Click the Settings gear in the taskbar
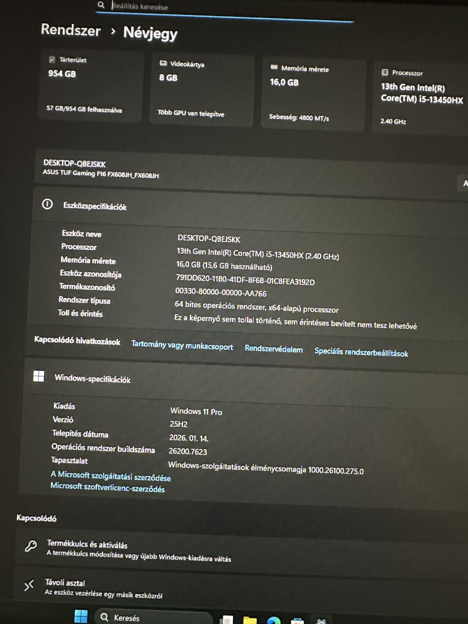Image resolution: width=468 pixels, height=624 pixels. [x=321, y=621]
